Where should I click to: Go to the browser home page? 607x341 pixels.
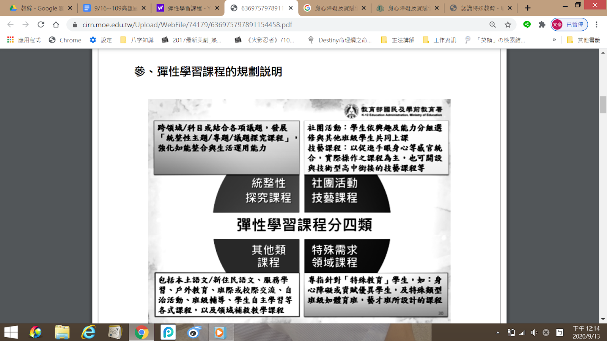click(56, 25)
